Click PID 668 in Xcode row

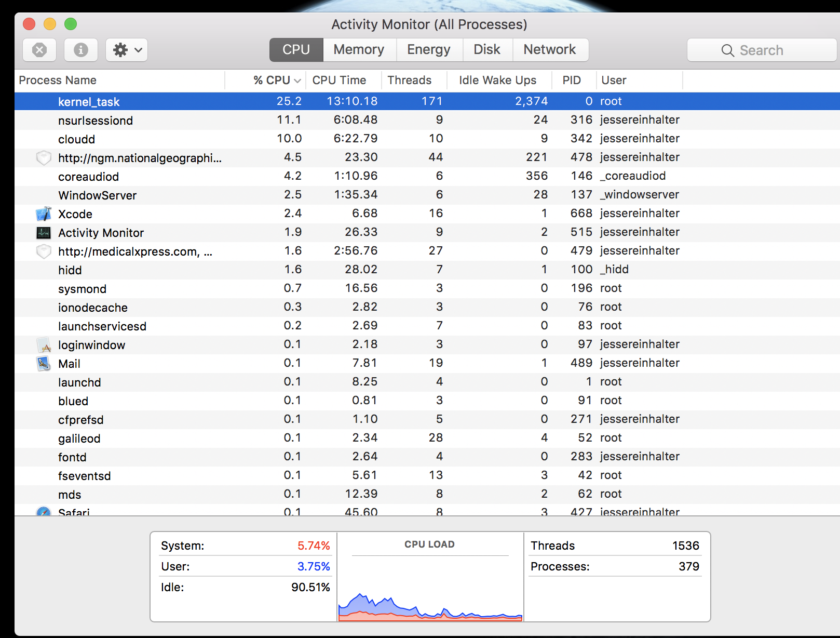tap(581, 213)
